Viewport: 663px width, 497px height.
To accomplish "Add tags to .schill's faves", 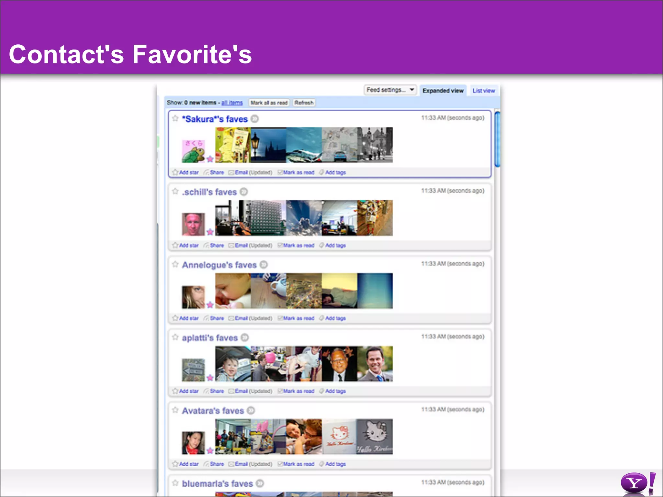I will tap(332, 245).
